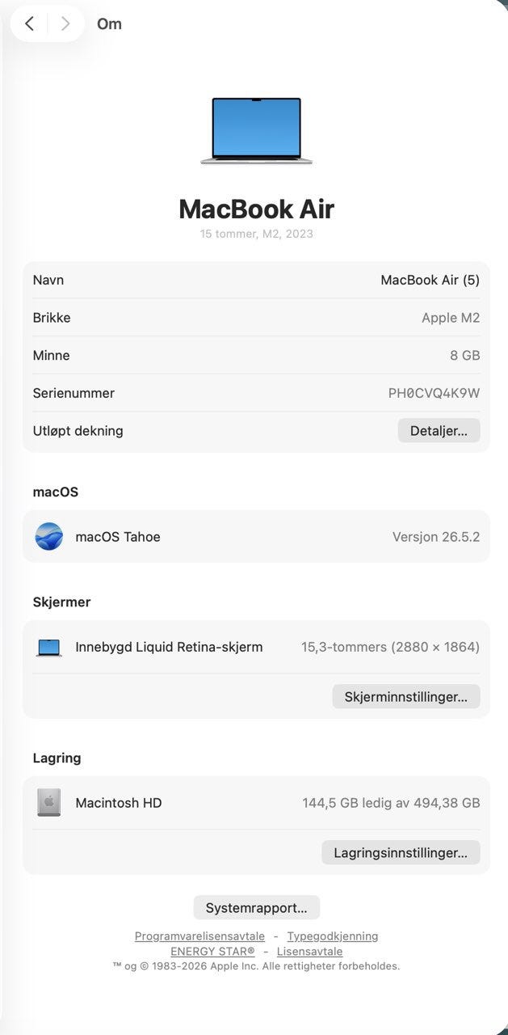Image resolution: width=508 pixels, height=1035 pixels.
Task: Click the MacBook Air laptop illustration
Action: click(256, 131)
